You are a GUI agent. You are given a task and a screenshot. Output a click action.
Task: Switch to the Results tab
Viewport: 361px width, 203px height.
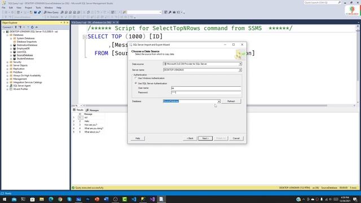78,110
